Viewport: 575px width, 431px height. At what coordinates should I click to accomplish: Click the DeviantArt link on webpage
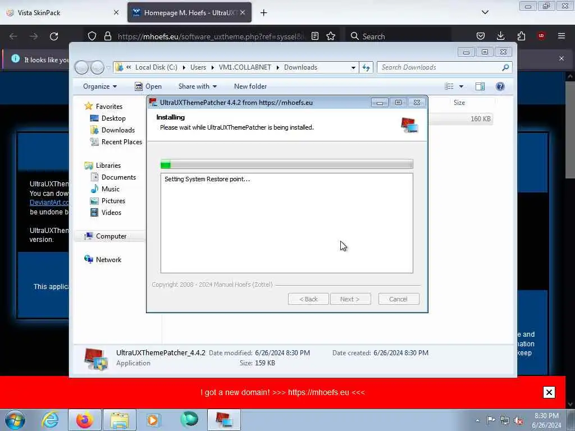pyautogui.click(x=49, y=202)
